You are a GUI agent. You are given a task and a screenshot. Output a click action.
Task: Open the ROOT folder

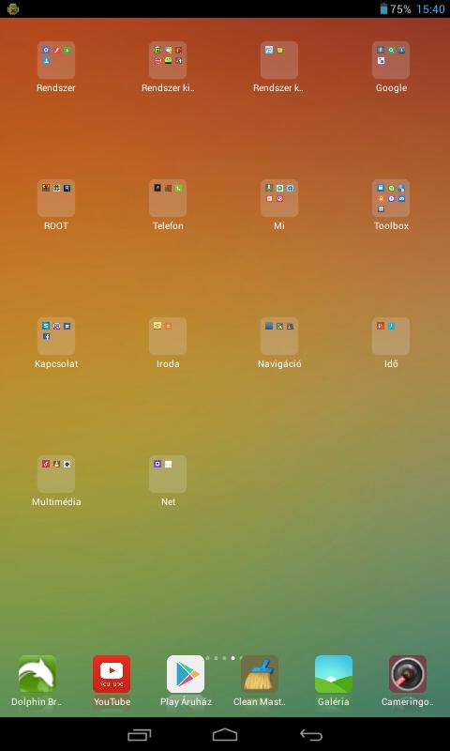[x=56, y=198]
